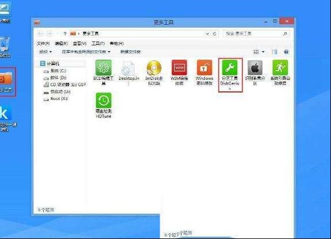Click the search box in Explorer
The height and width of the screenshot is (239, 331).
click(256, 33)
